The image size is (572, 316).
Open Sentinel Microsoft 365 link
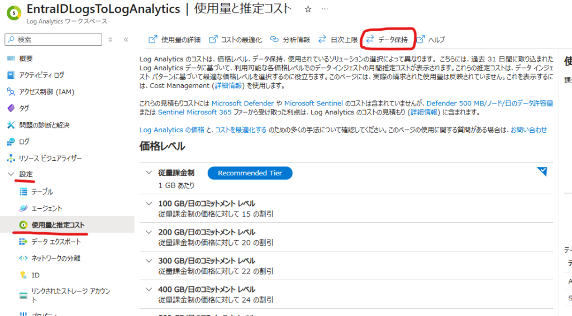[x=195, y=112]
